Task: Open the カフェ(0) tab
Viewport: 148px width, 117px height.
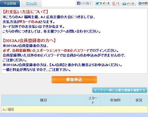Action: pyautogui.click(x=31, y=4)
